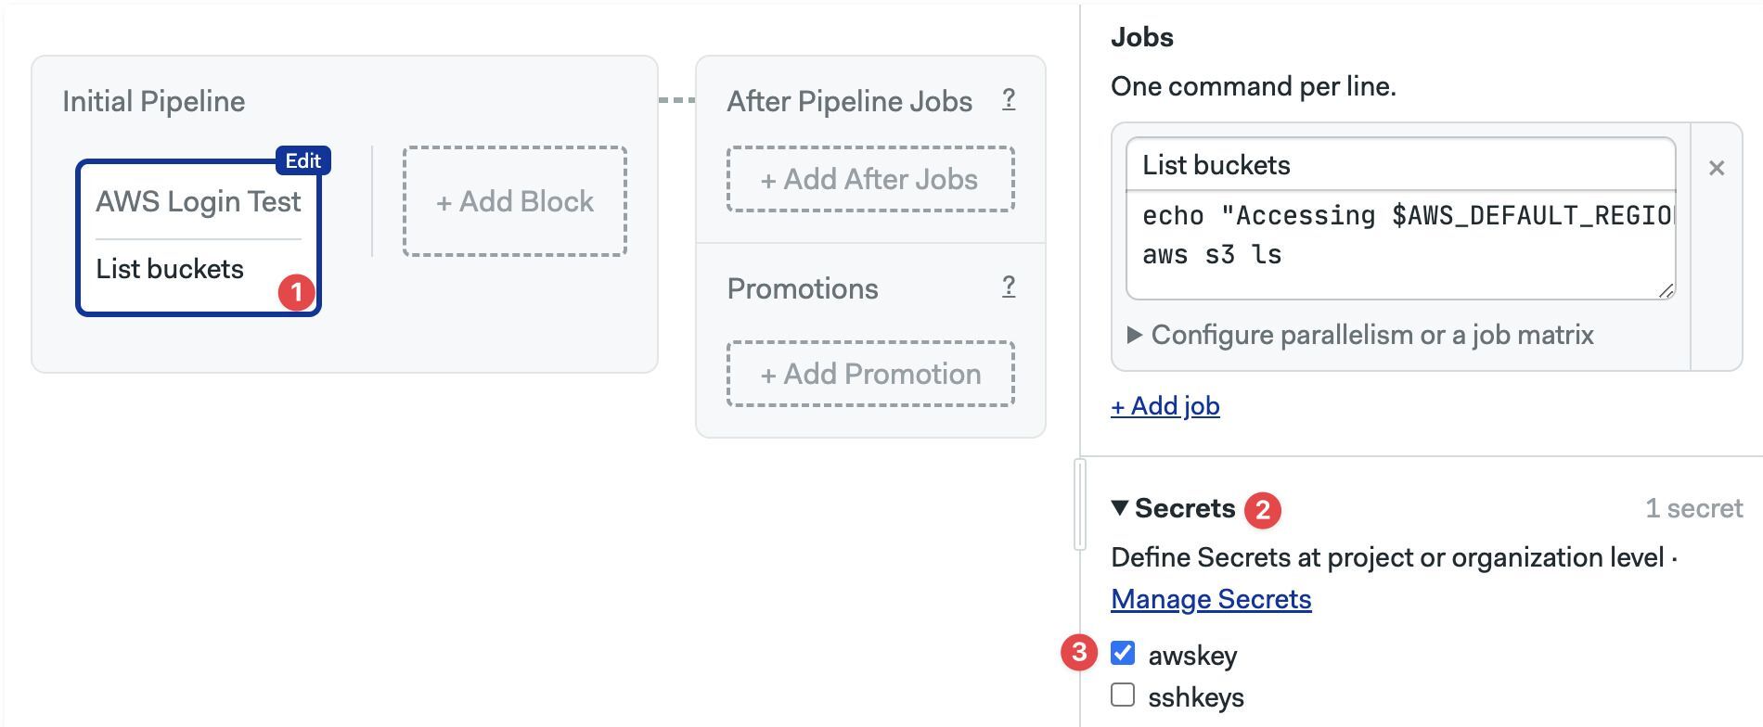Uncheck the awskey secret checkbox
1763x727 pixels.
click(1123, 653)
